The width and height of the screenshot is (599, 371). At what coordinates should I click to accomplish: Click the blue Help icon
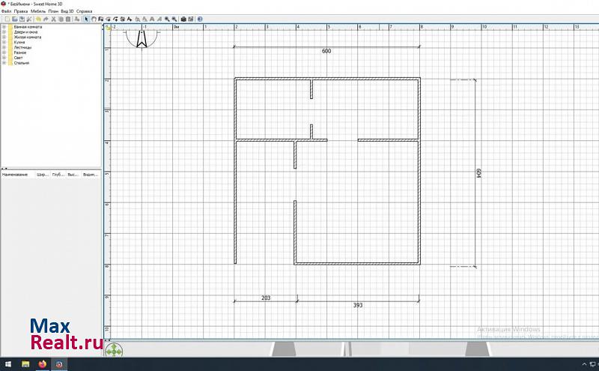click(198, 19)
